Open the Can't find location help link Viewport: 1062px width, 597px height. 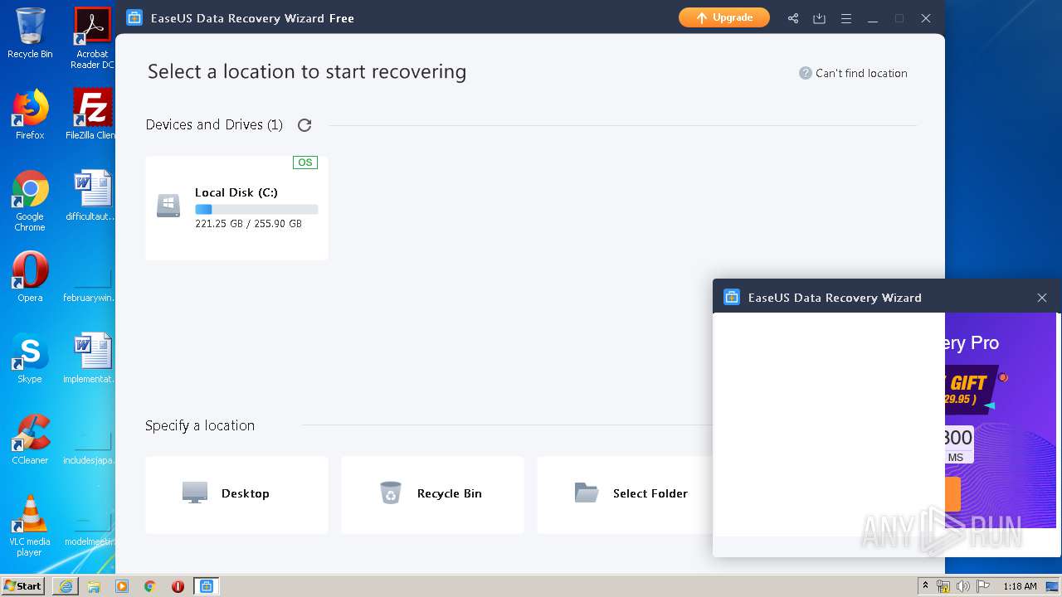pyautogui.click(x=853, y=73)
